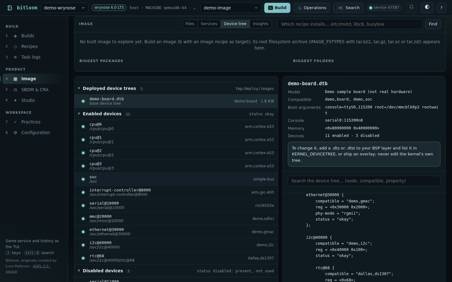Viewport: 452px width, 282px height.
Task: Click the 'phy-mode = "rgmii";' source line
Action: click(338, 213)
